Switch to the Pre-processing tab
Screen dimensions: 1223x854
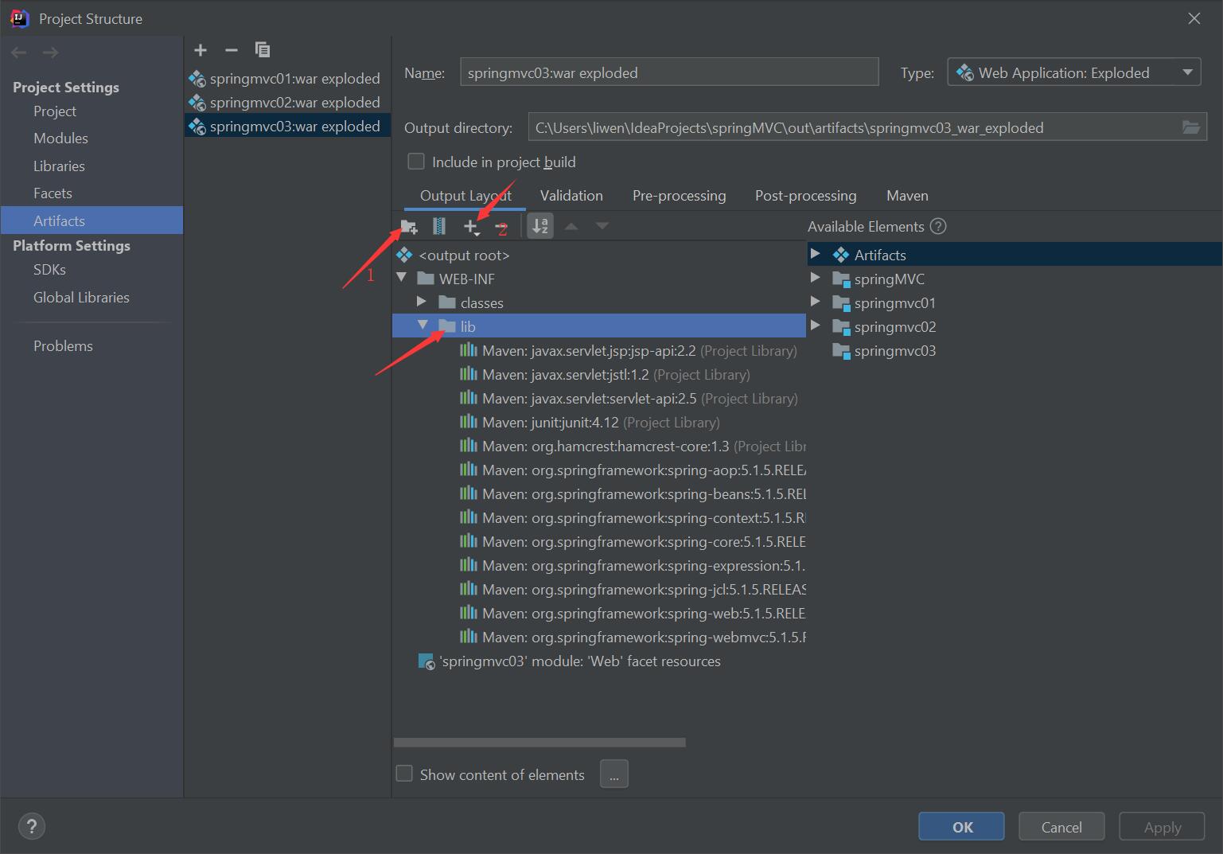679,196
